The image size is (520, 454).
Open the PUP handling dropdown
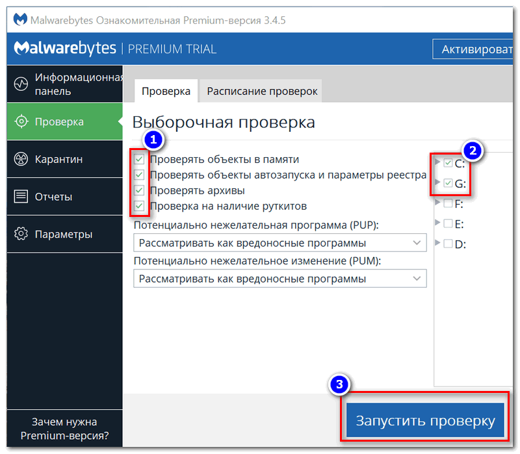[280, 243]
